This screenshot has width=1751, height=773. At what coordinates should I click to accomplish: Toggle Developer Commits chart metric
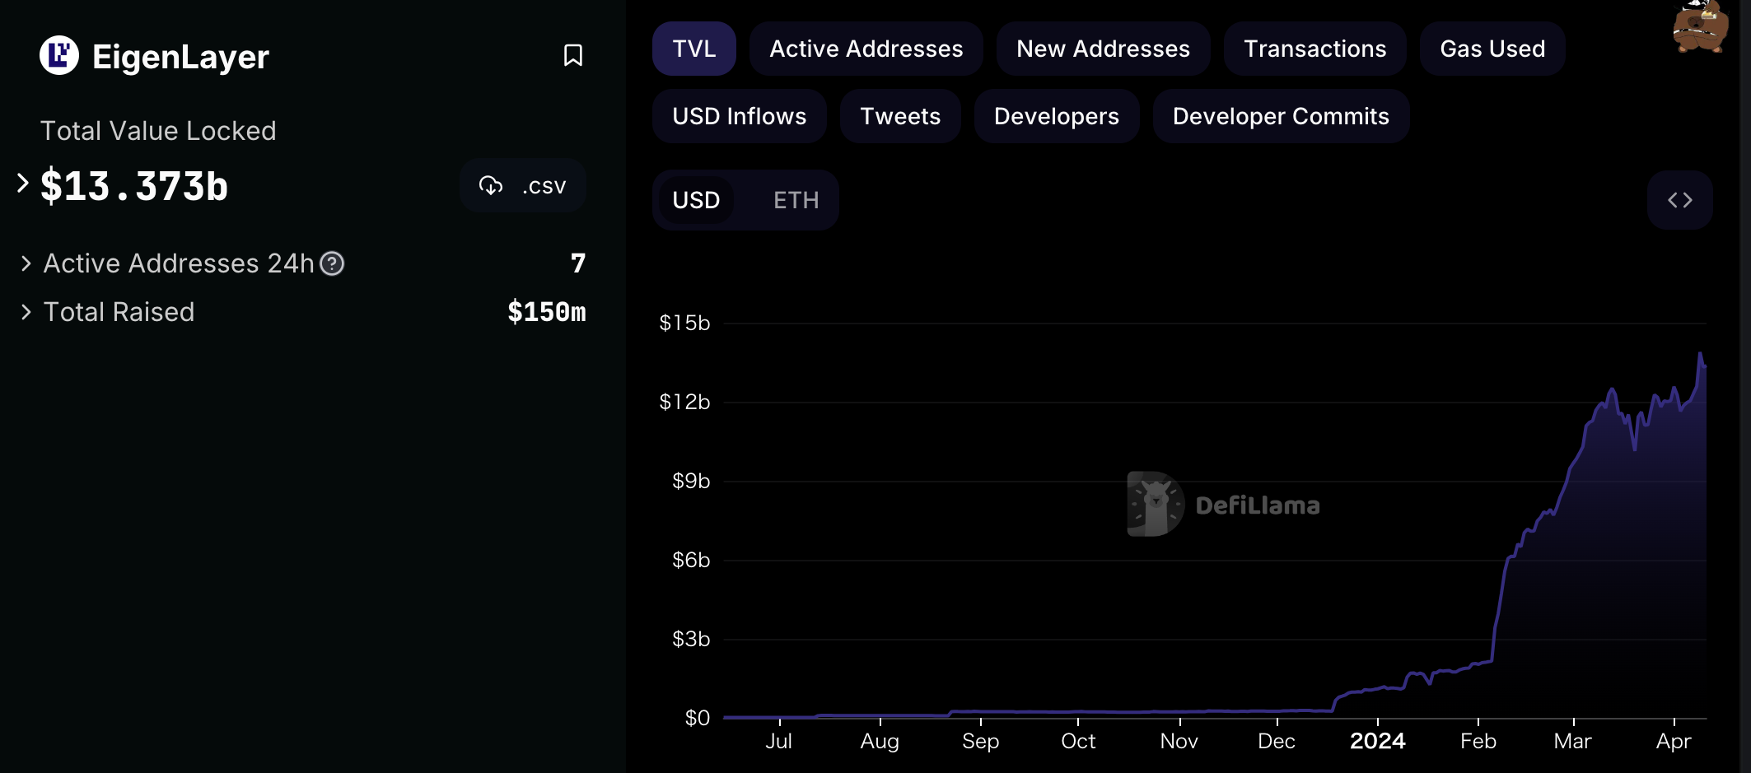(1281, 116)
